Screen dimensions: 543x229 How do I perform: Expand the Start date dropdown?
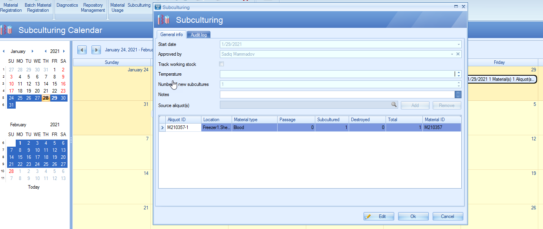point(458,44)
